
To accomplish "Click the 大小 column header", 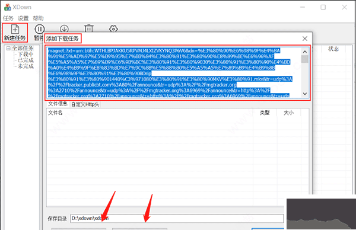I will (288, 113).
